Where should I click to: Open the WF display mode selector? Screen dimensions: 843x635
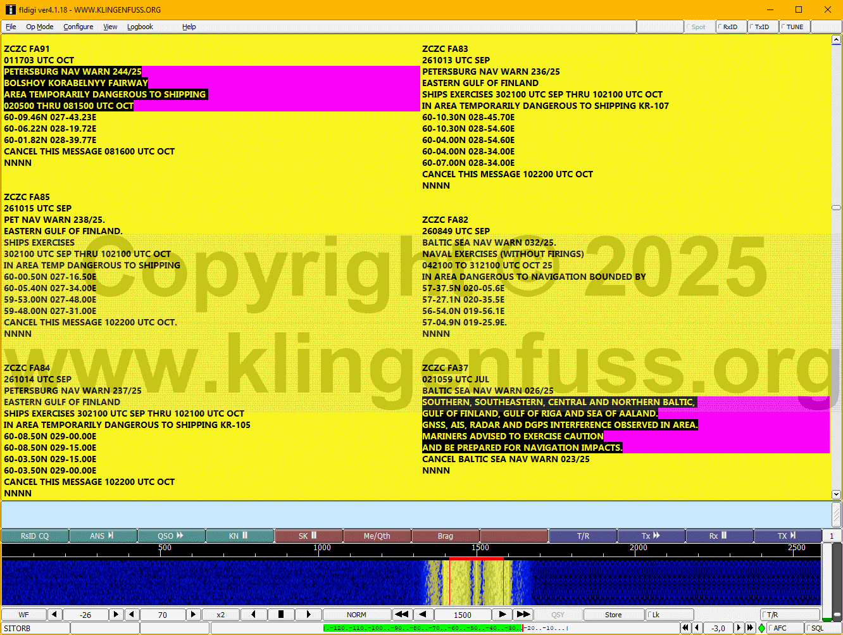coord(23,614)
